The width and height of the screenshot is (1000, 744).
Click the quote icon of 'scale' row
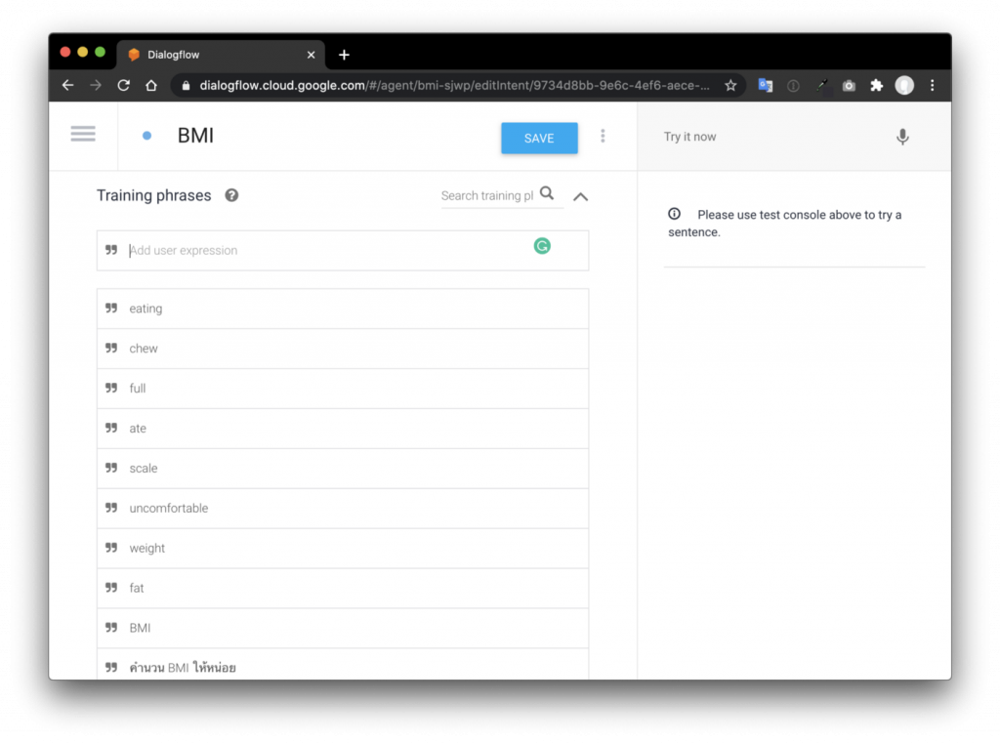[x=111, y=468]
